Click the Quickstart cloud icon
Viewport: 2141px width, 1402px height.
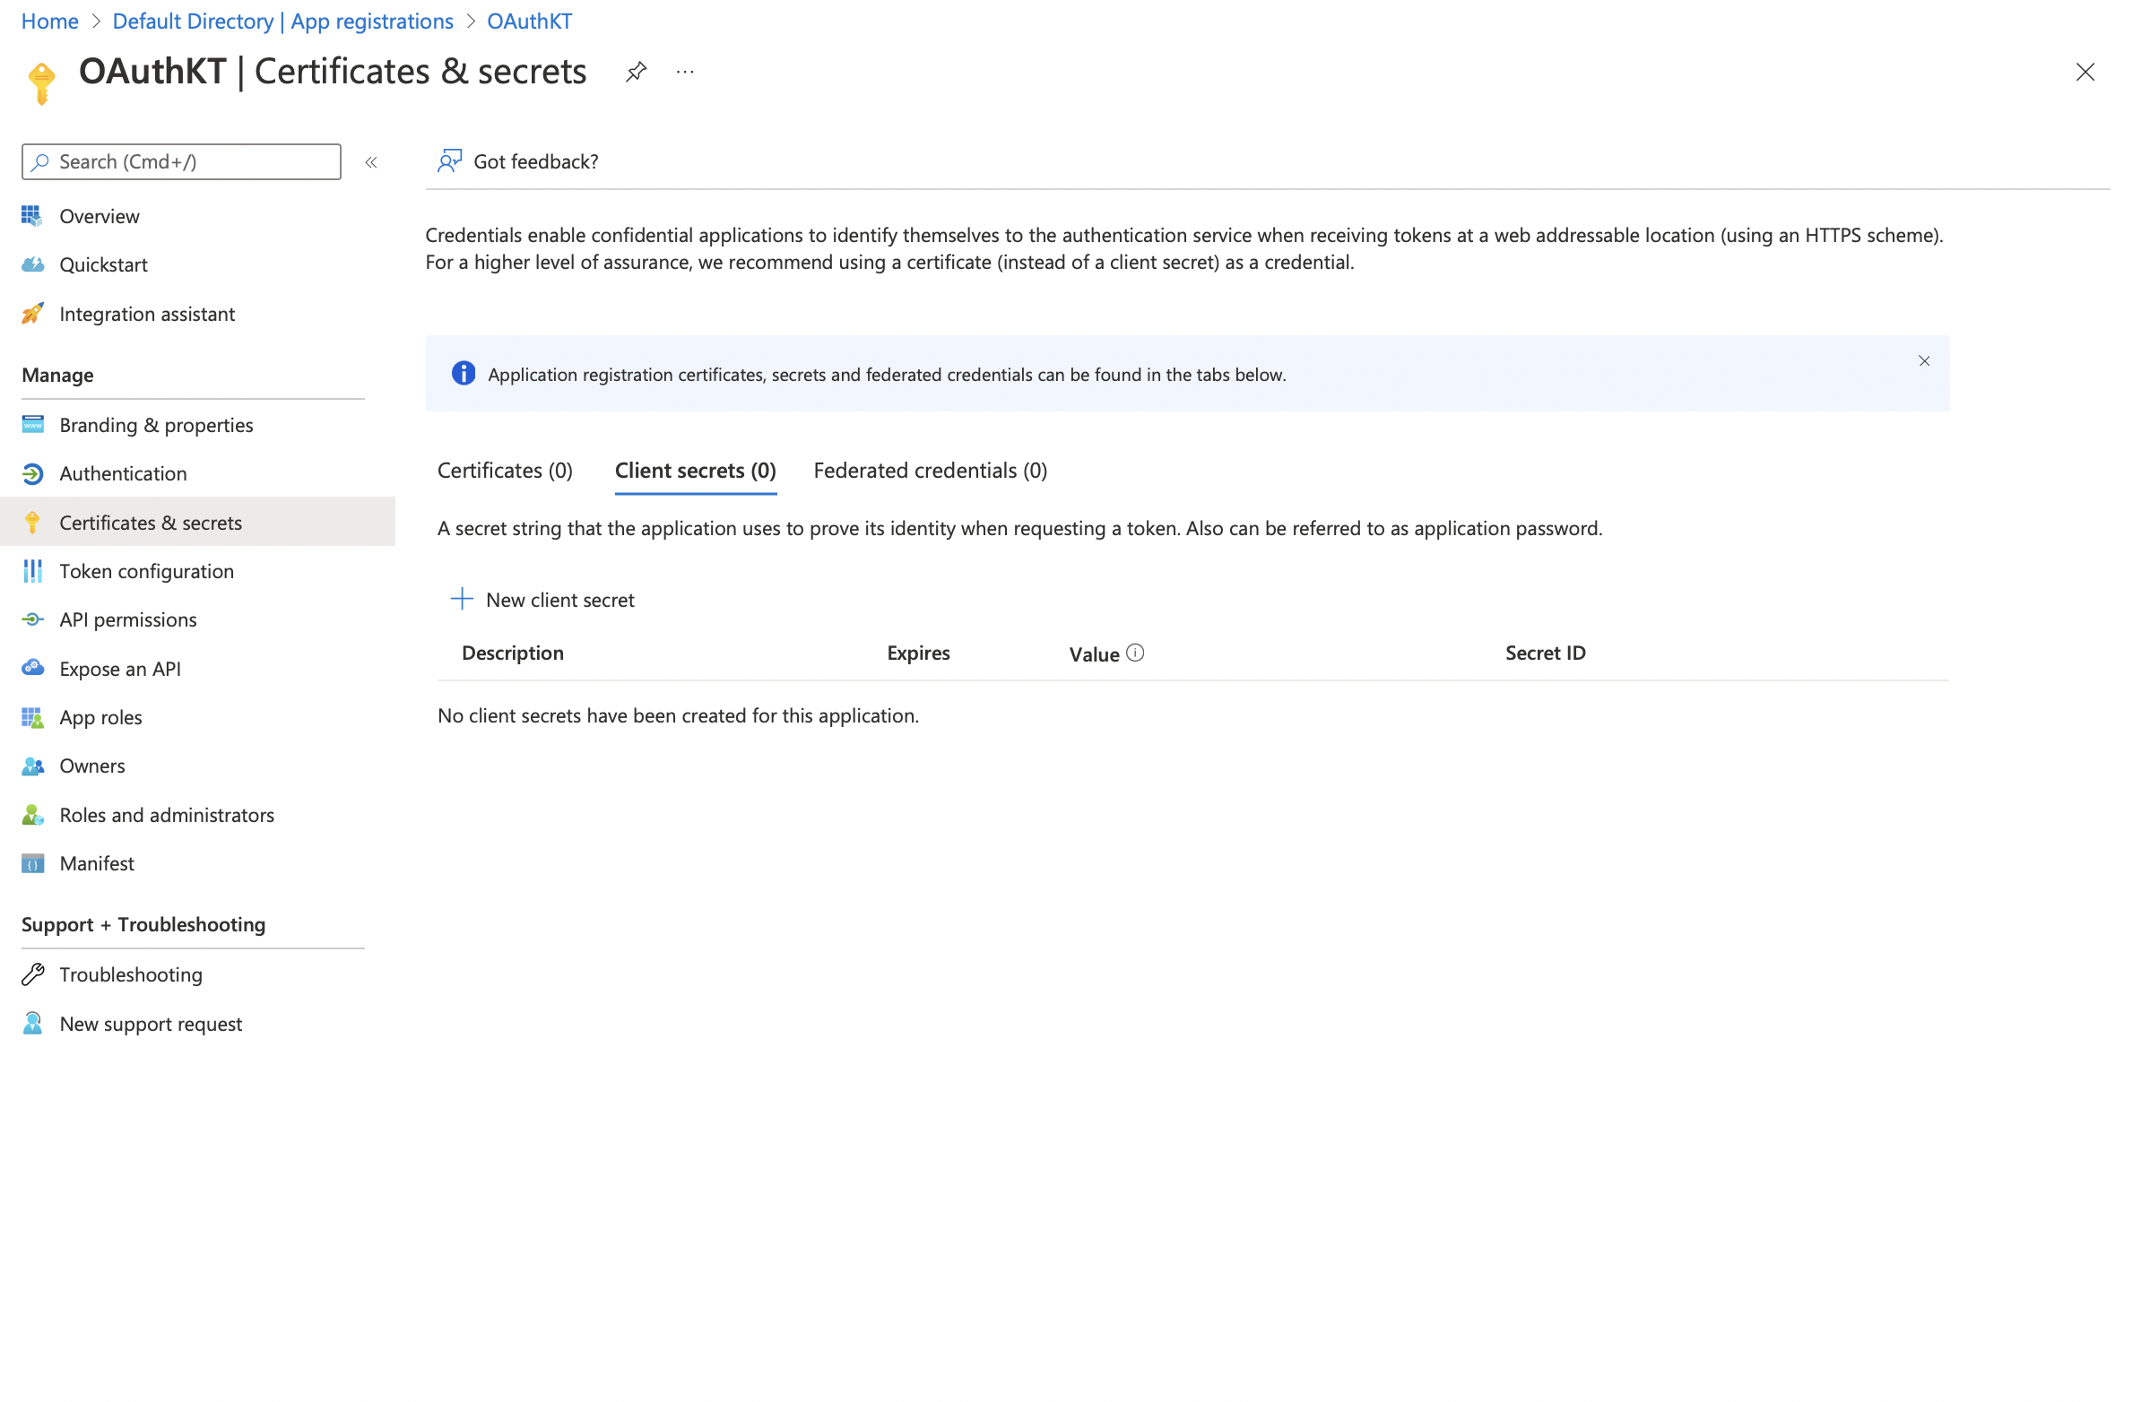click(32, 264)
